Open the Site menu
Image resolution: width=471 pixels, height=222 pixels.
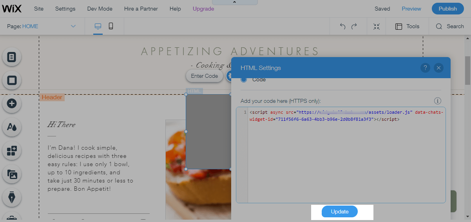pyautogui.click(x=39, y=9)
